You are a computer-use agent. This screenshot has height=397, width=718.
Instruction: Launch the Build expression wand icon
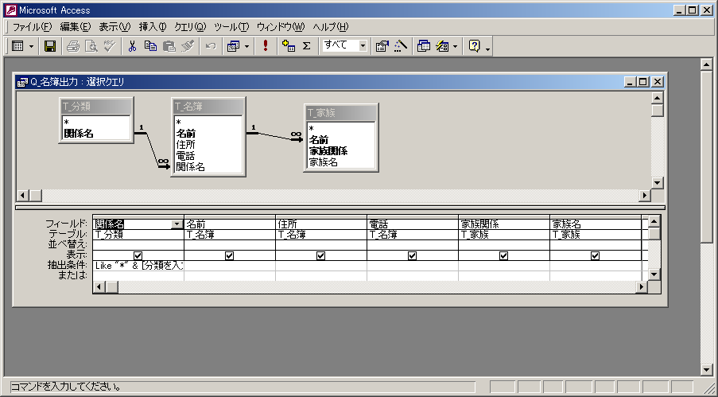point(400,46)
